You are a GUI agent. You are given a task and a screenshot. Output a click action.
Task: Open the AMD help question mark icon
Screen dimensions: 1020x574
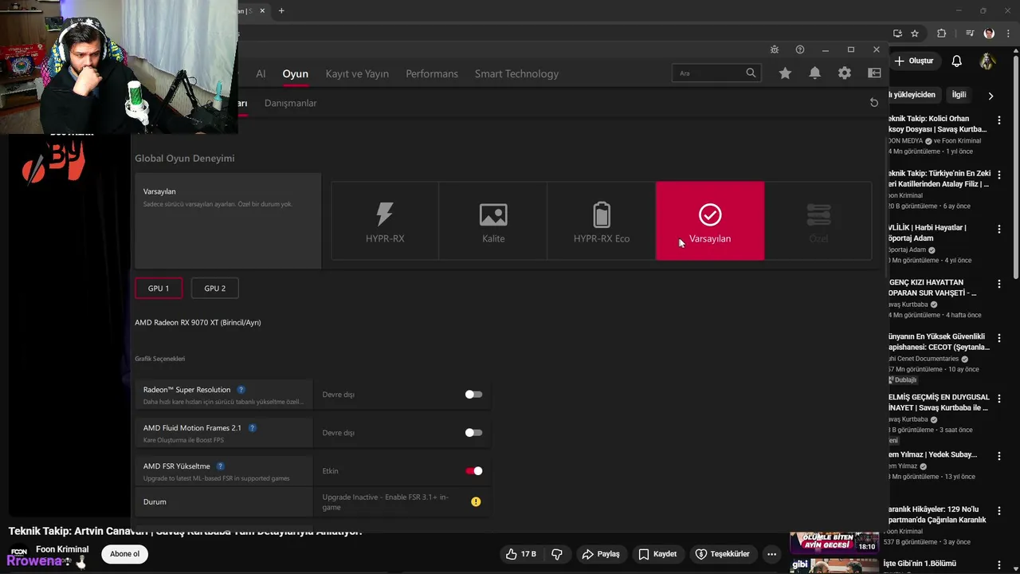tap(799, 49)
